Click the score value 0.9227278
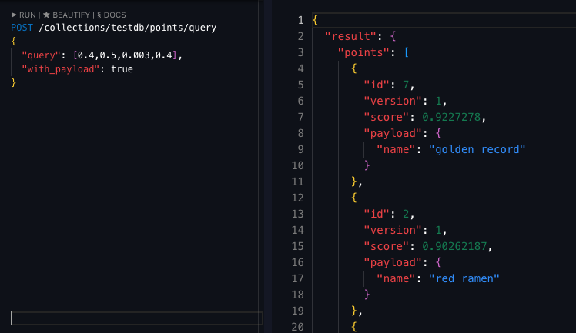 click(x=454, y=117)
